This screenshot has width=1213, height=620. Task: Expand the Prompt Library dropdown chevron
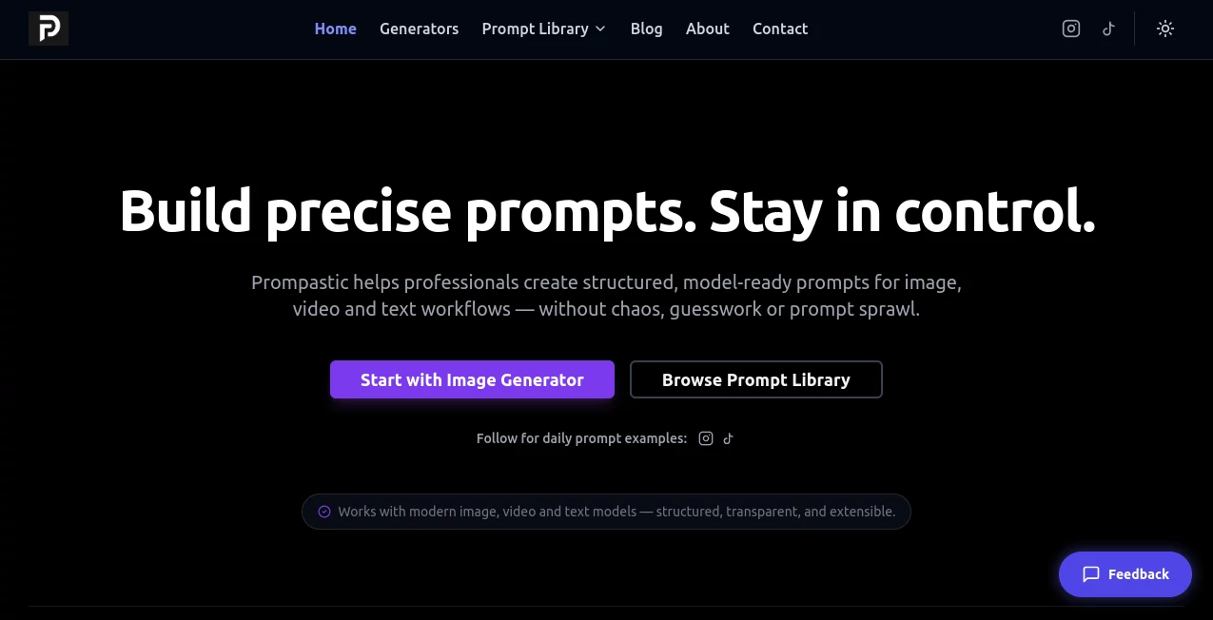599,29
